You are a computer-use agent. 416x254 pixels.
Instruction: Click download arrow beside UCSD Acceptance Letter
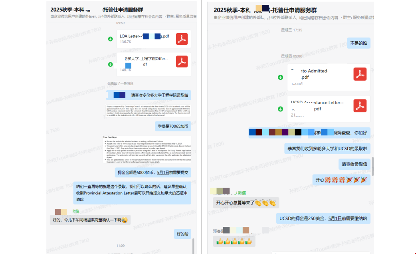280,109
